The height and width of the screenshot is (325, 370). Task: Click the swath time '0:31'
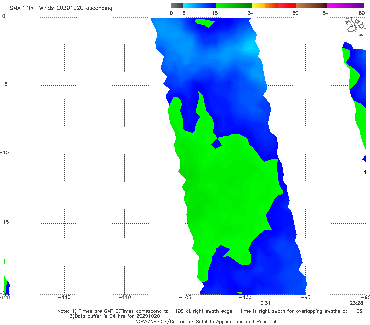coord(265,303)
